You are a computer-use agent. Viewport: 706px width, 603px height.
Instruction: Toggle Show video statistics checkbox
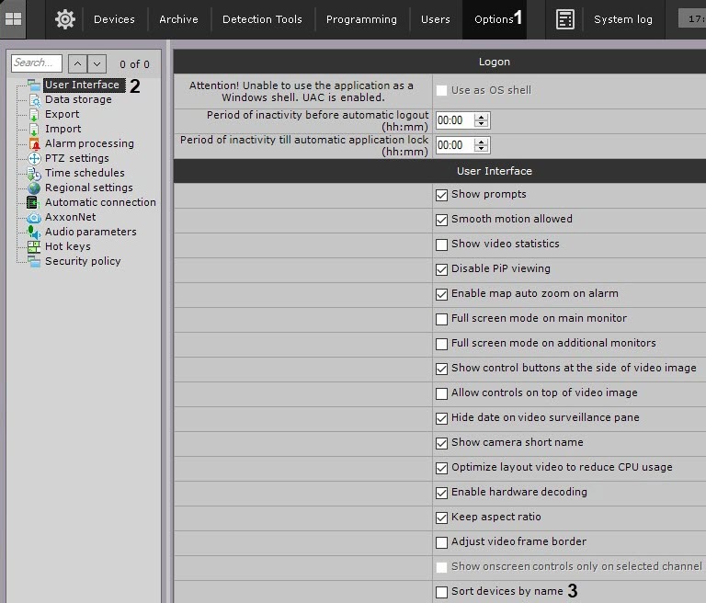point(442,245)
